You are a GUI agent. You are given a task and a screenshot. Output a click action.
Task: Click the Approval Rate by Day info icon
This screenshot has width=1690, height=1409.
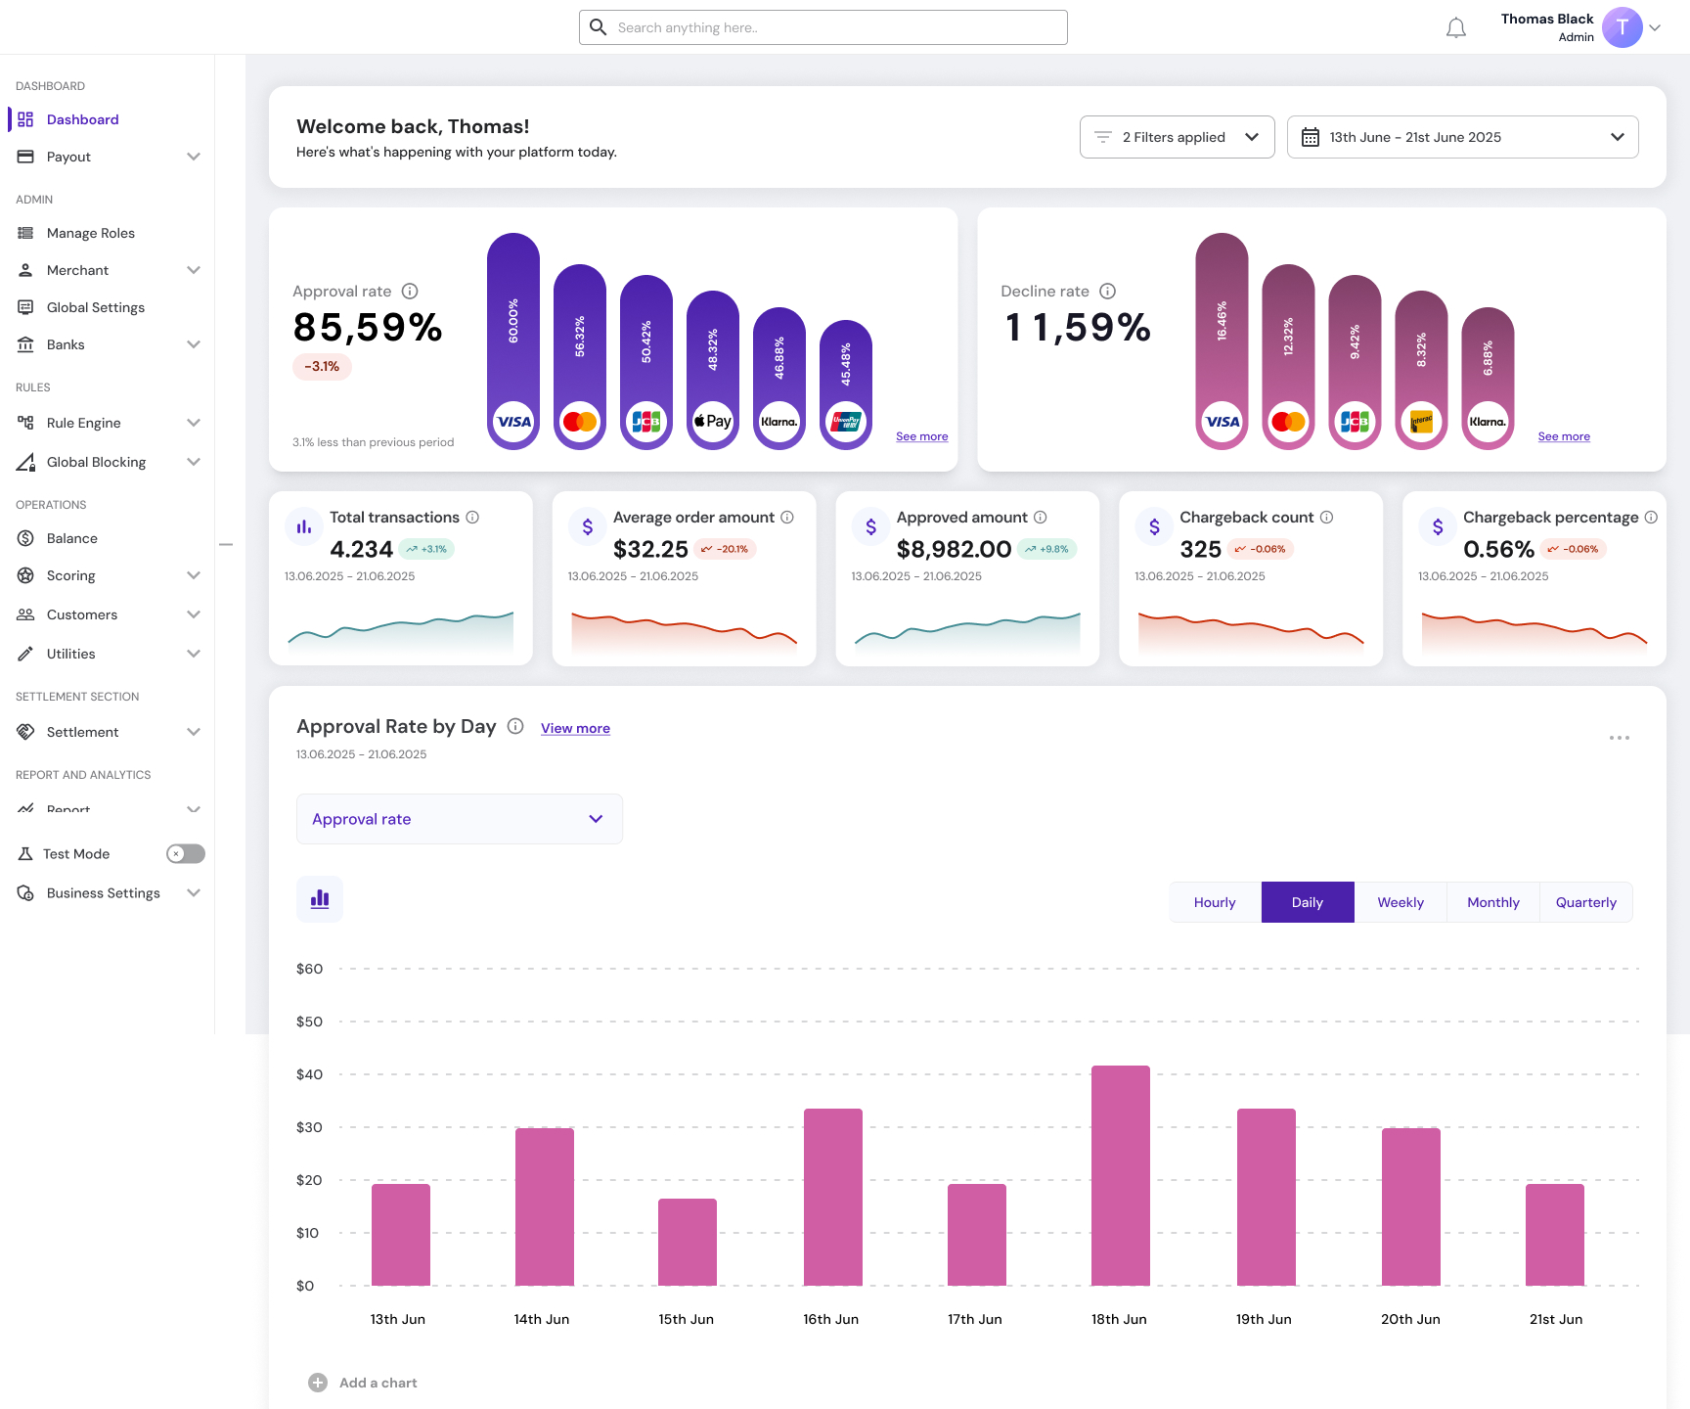tap(515, 726)
